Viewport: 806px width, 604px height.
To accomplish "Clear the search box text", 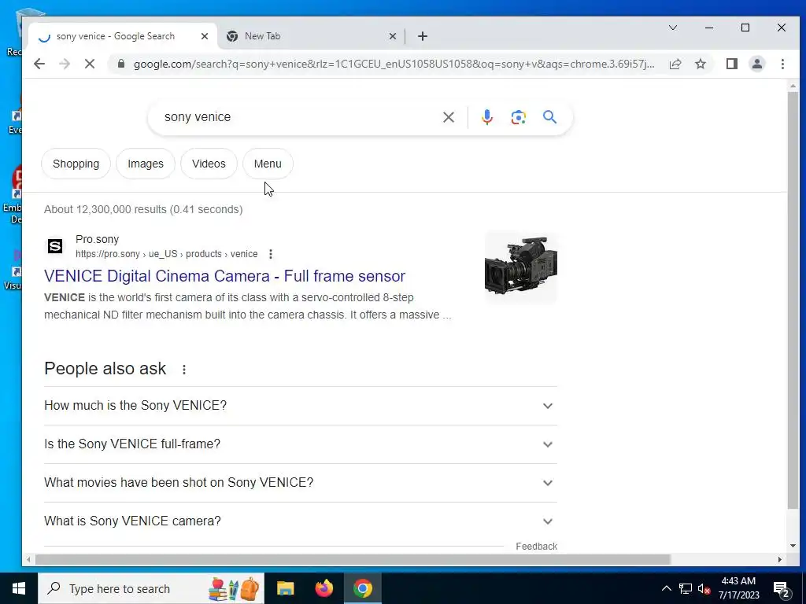I will pos(448,117).
